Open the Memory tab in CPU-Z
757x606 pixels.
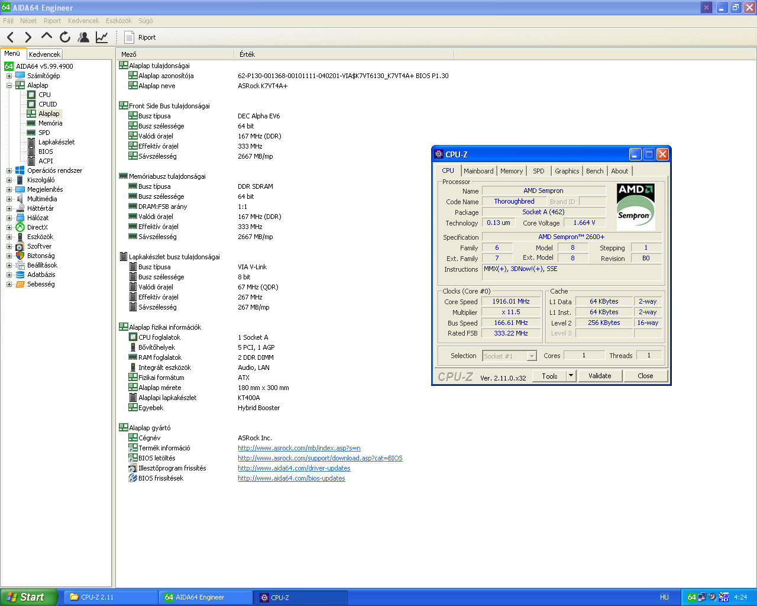pyautogui.click(x=512, y=171)
